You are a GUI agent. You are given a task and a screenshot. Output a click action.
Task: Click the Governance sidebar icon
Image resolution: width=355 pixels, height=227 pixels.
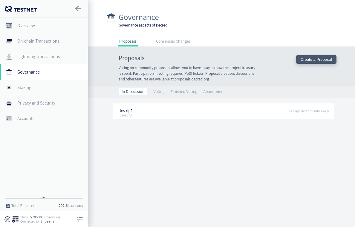(9, 72)
